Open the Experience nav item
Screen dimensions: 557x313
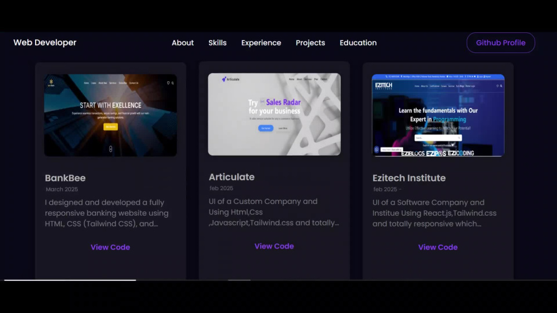click(261, 43)
